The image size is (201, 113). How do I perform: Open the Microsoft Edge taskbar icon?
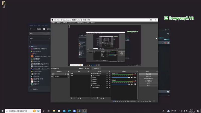69,111
